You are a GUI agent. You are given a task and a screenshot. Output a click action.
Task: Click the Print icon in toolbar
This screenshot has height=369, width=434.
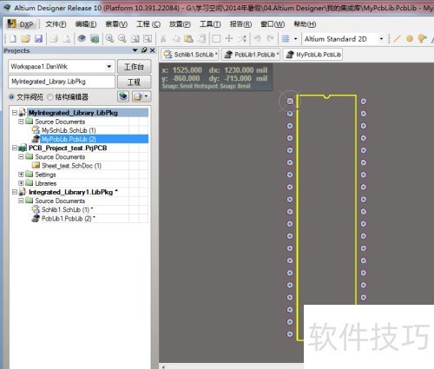54,38
